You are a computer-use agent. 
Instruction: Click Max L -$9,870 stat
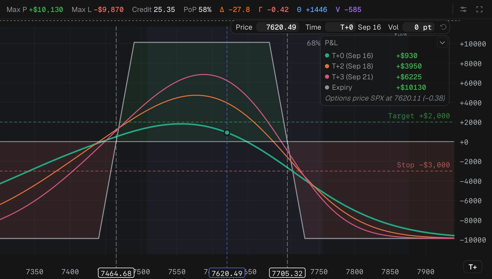(x=97, y=10)
